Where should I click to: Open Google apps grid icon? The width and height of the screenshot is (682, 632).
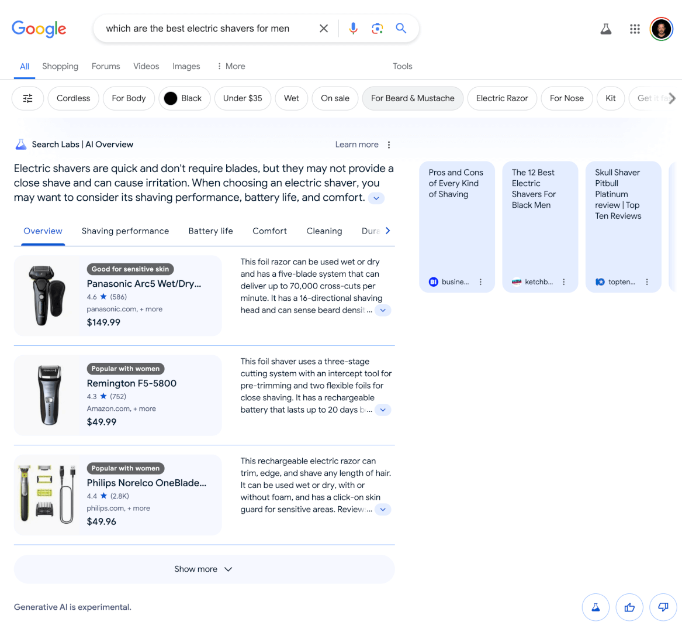click(635, 29)
